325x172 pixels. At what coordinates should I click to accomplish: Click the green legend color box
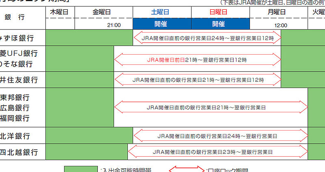coord(81,169)
